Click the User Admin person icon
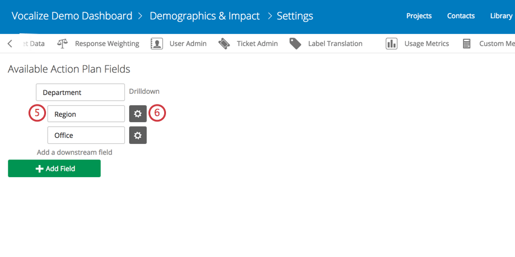This screenshot has height=257, width=515. (x=156, y=44)
